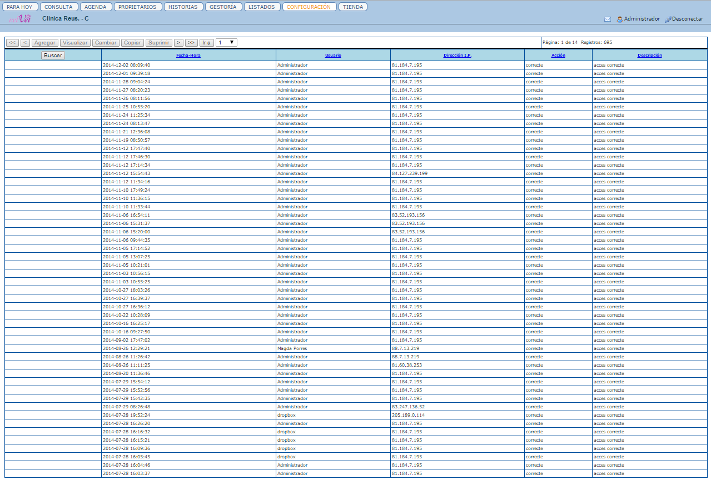The width and height of the screenshot is (711, 500).
Task: Sort by Dirección I.P. column header
Action: [x=457, y=56]
